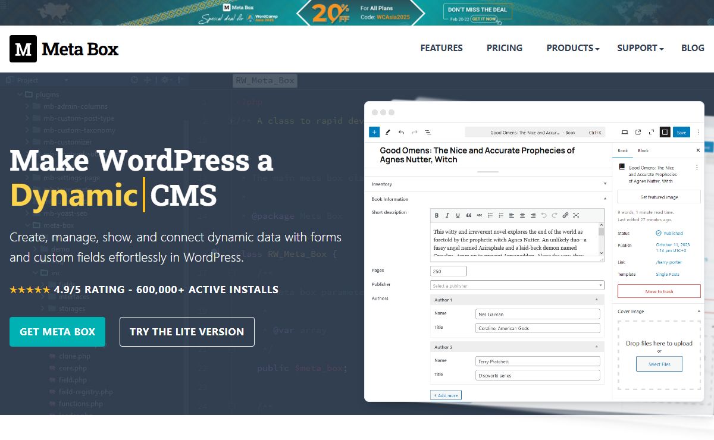The height and width of the screenshot is (440, 714).
Task: Click Set featured image button
Action: (659, 197)
